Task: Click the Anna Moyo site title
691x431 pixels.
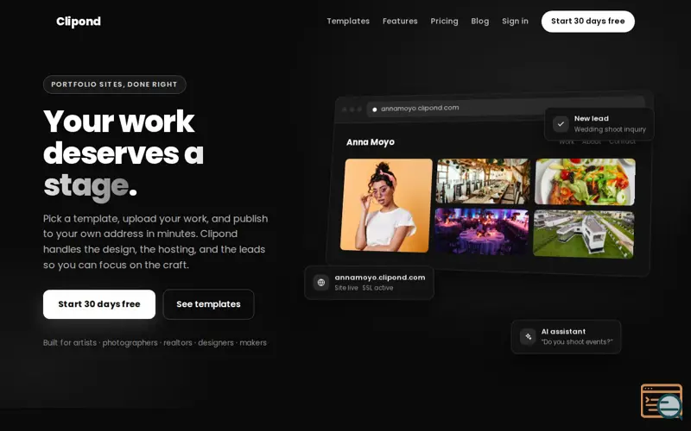Action: [371, 142]
